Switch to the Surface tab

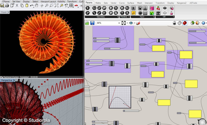[131, 3]
